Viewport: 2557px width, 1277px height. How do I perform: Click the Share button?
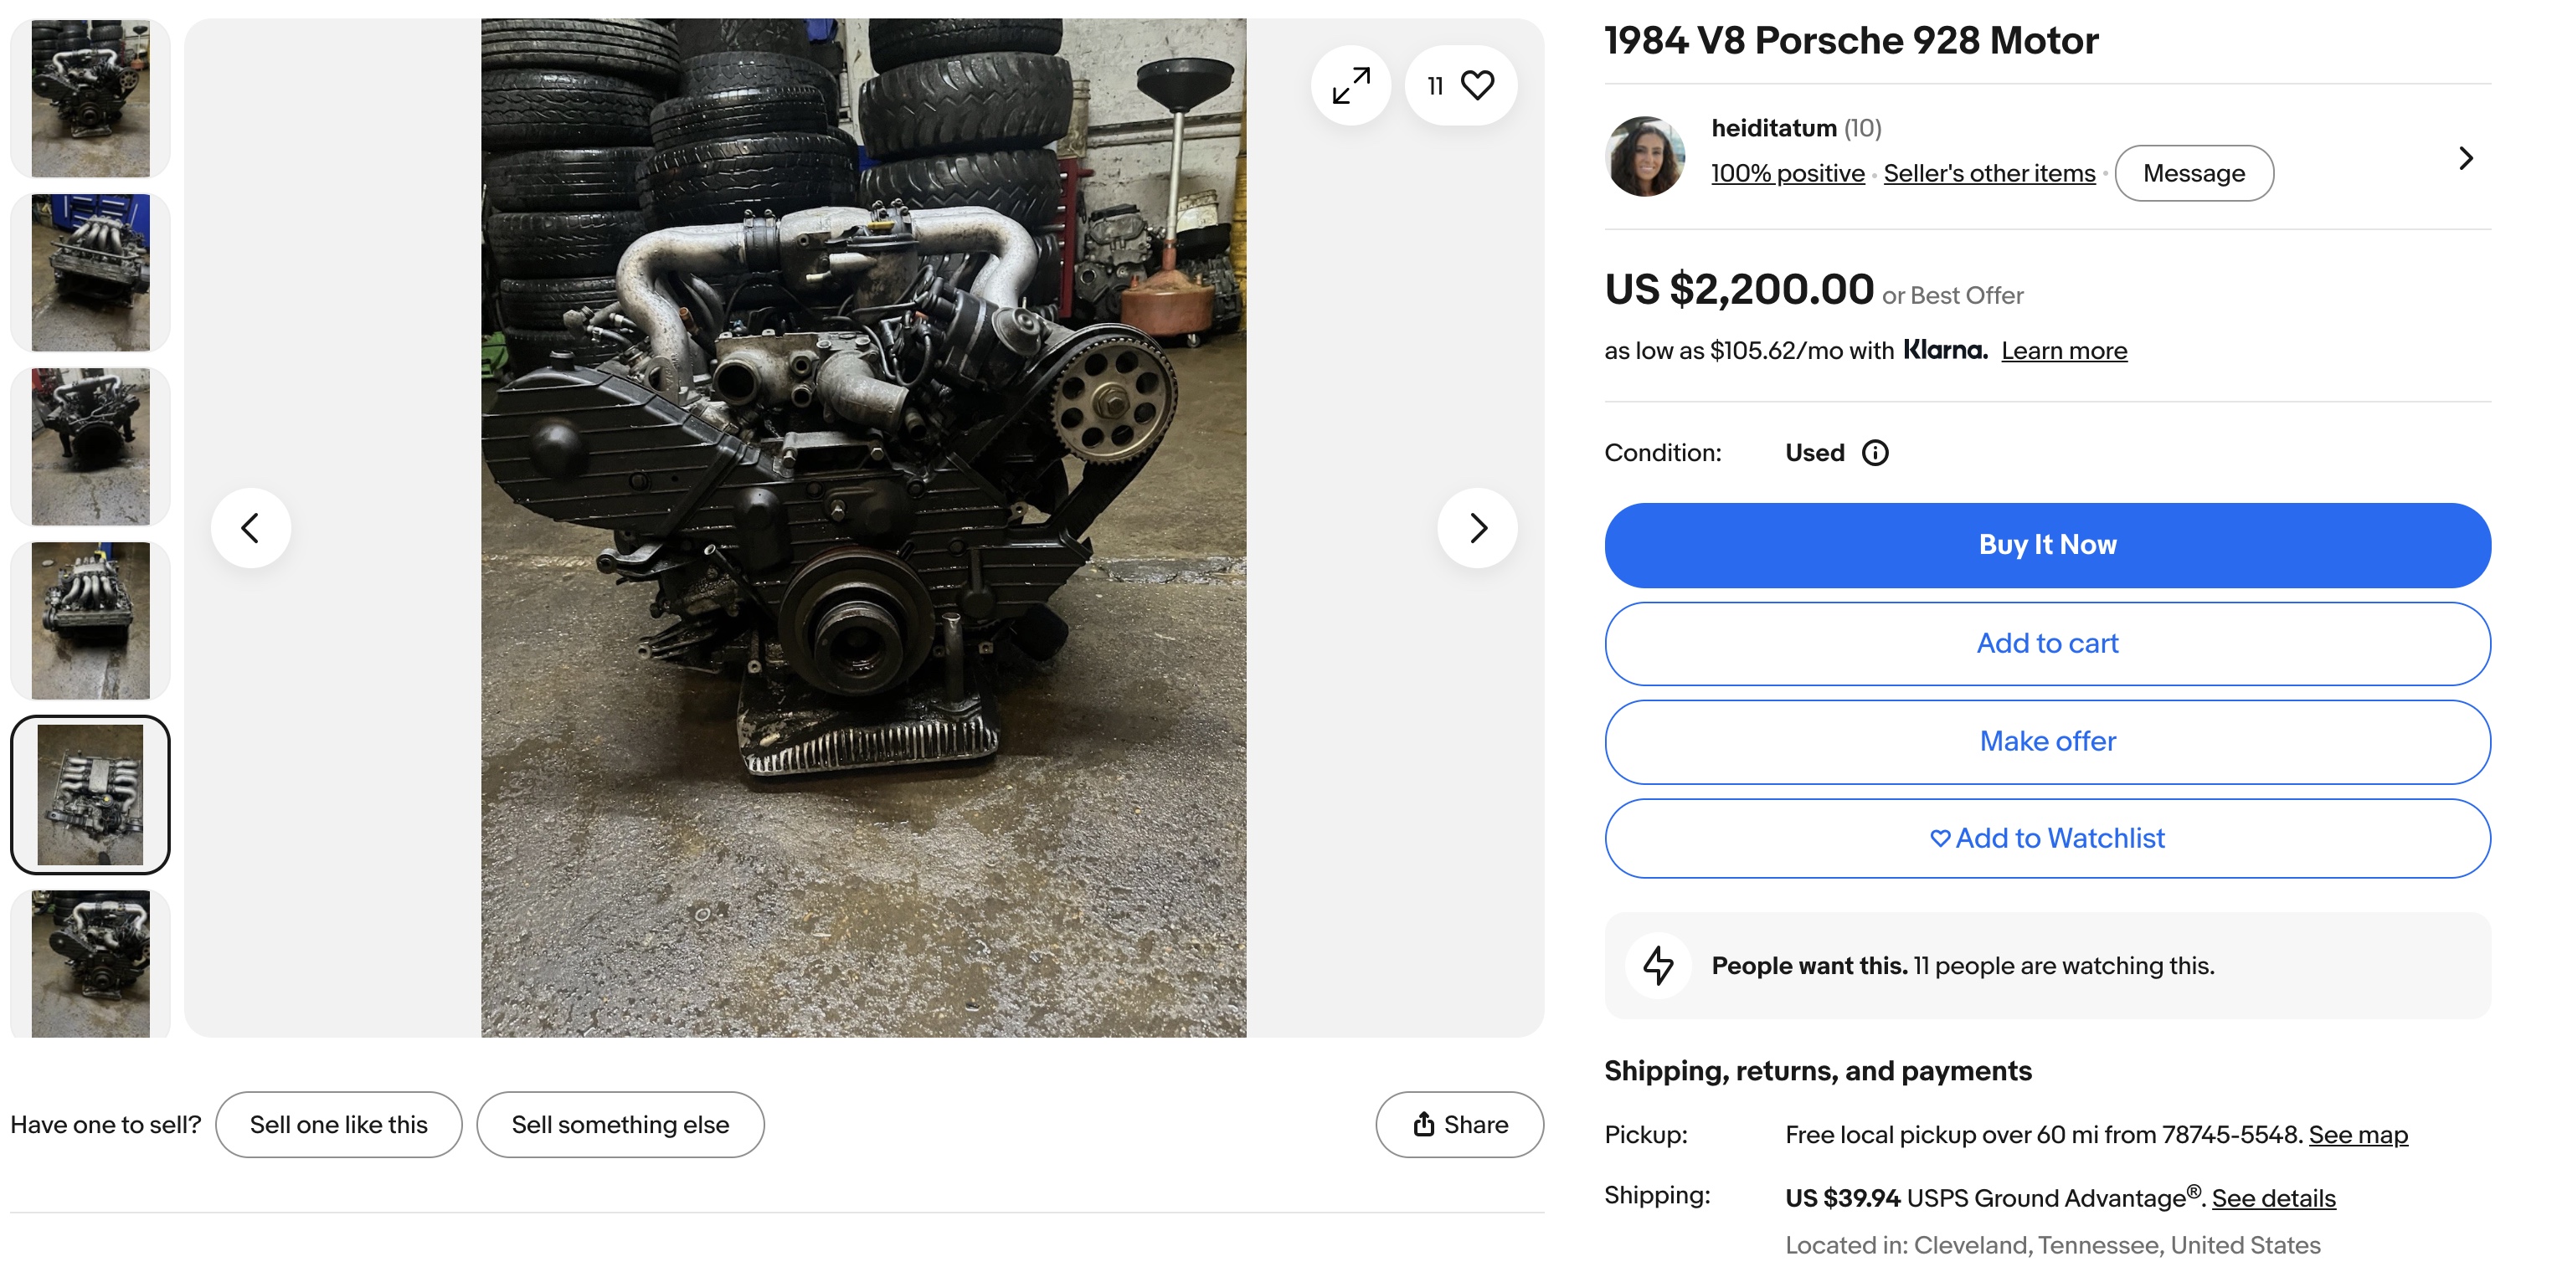(1459, 1124)
